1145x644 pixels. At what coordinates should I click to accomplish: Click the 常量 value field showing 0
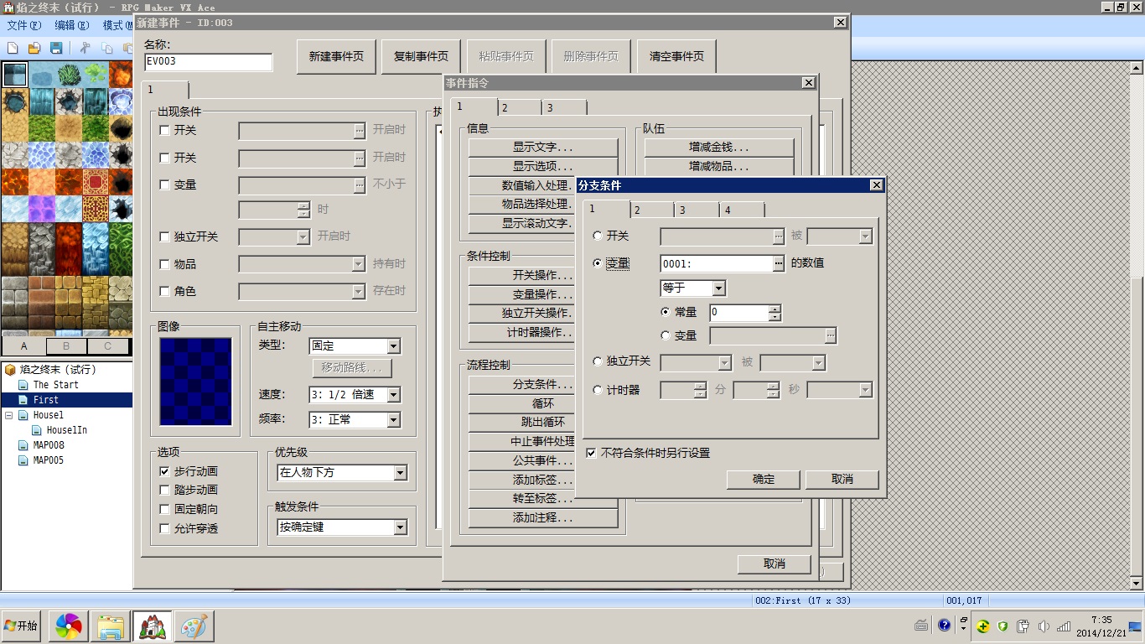pos(738,313)
